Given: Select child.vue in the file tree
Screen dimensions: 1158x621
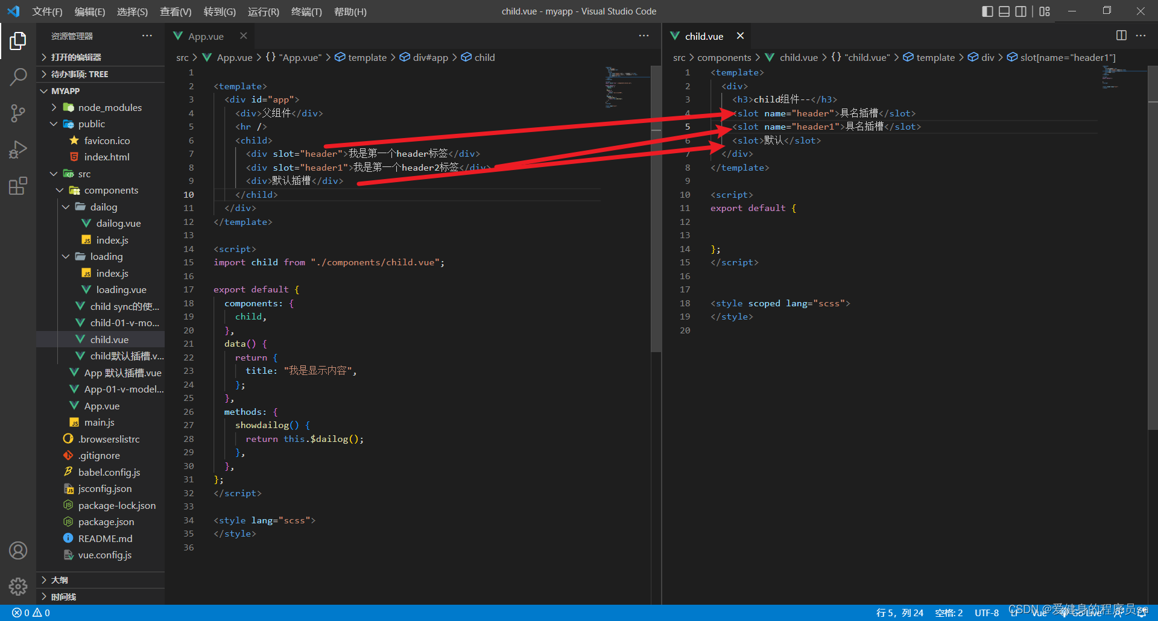Looking at the screenshot, I should pos(101,339).
